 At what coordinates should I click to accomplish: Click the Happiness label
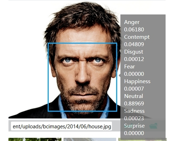pyautogui.click(x=137, y=81)
